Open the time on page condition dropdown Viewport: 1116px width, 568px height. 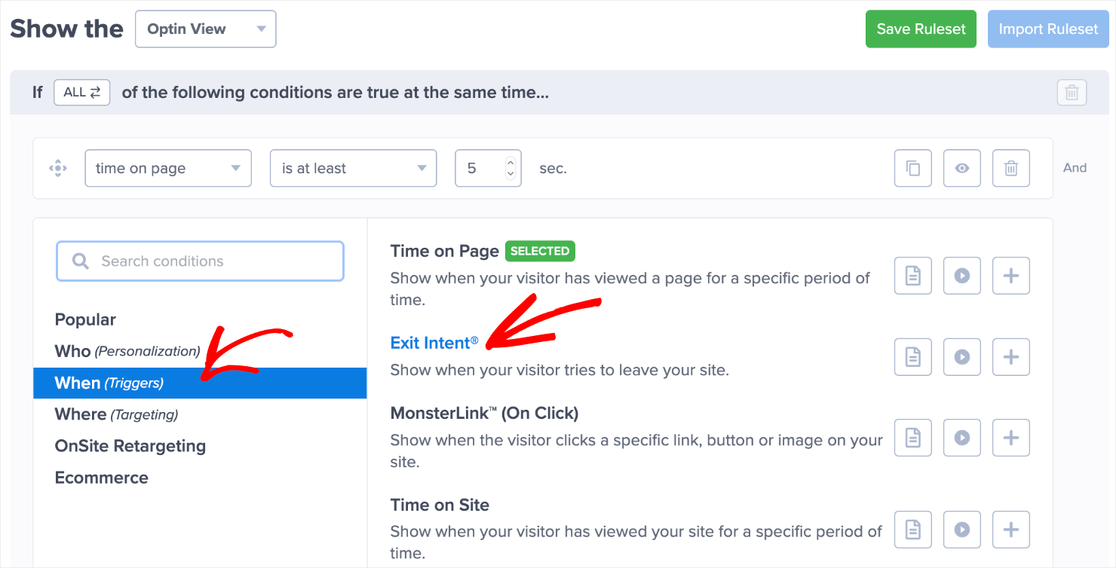click(167, 168)
